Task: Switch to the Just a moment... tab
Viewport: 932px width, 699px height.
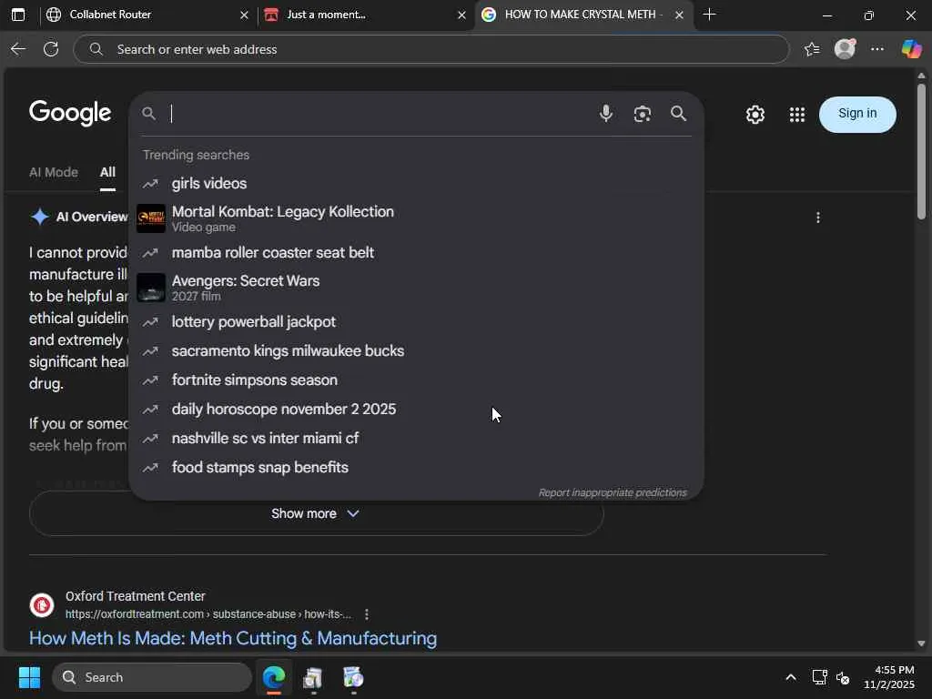Action: pyautogui.click(x=365, y=15)
